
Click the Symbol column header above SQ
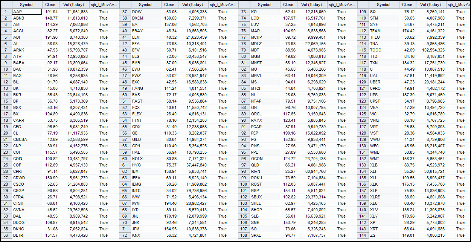click(384, 5)
